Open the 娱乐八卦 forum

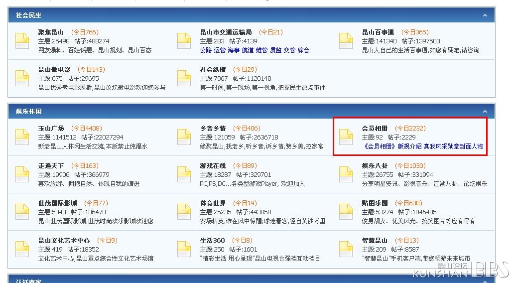[x=375, y=165]
